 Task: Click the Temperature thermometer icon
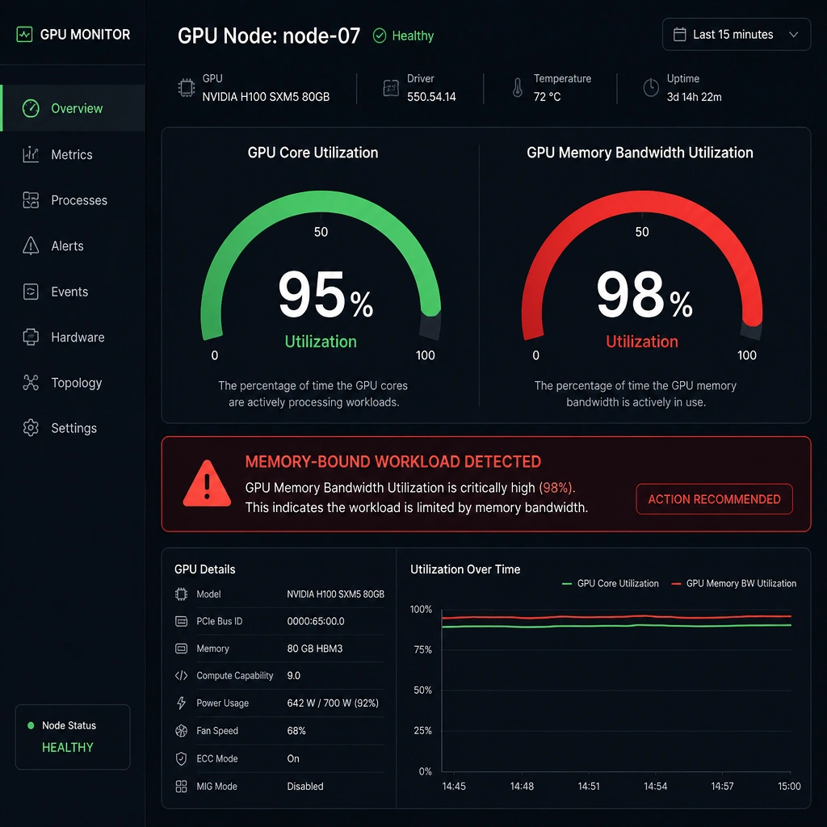[518, 88]
